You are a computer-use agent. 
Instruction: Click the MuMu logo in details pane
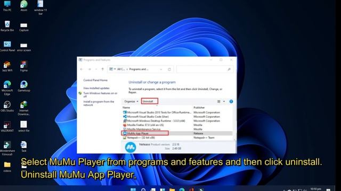click(131, 147)
